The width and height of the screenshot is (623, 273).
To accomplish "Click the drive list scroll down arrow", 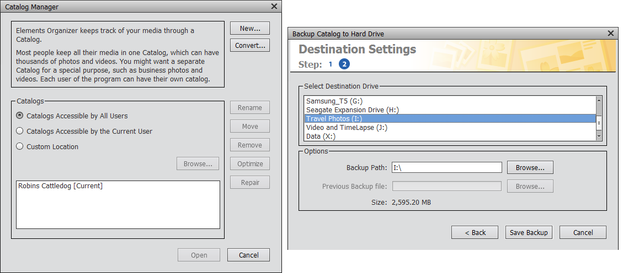I will [599, 136].
